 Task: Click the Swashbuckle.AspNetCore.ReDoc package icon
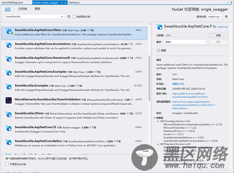pos(9,142)
